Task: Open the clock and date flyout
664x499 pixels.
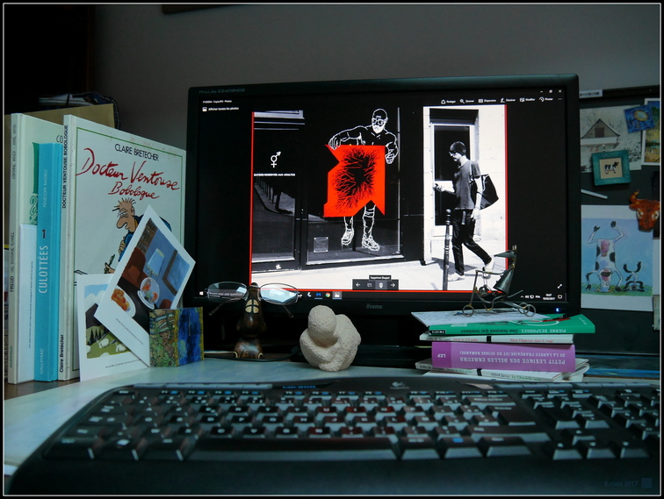Action: (x=549, y=296)
